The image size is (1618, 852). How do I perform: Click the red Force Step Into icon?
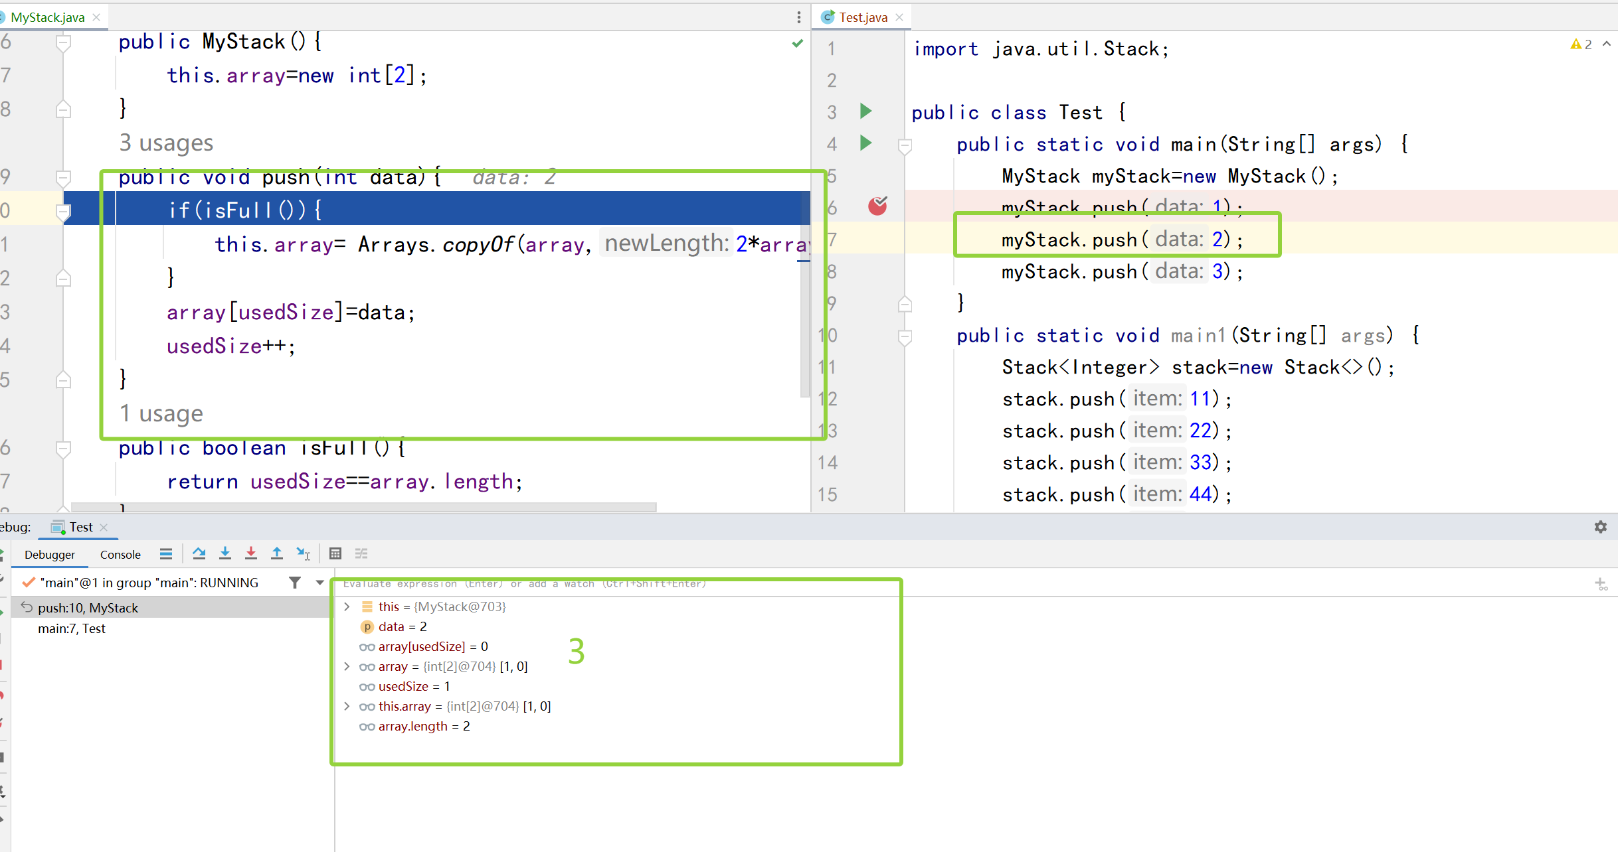pyautogui.click(x=251, y=553)
